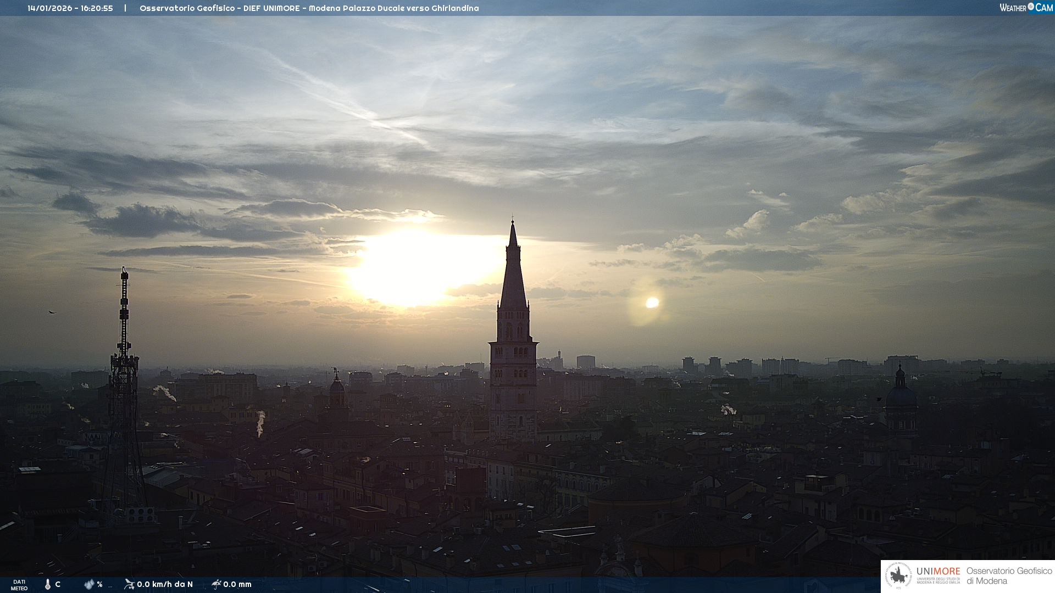The height and width of the screenshot is (593, 1055).
Task: Click the DATI METEO label
Action: click(x=19, y=585)
